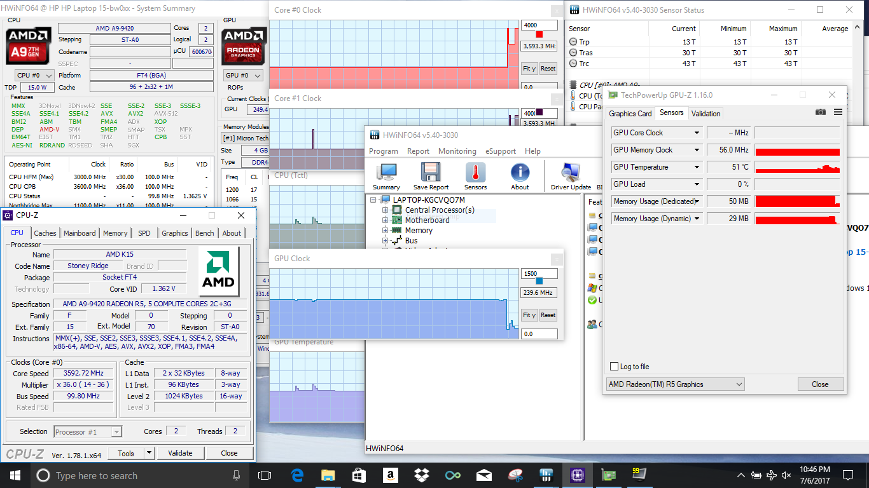Select the Memory item in the HWiNFO64 tree
This screenshot has width=869, height=488.
(x=419, y=231)
